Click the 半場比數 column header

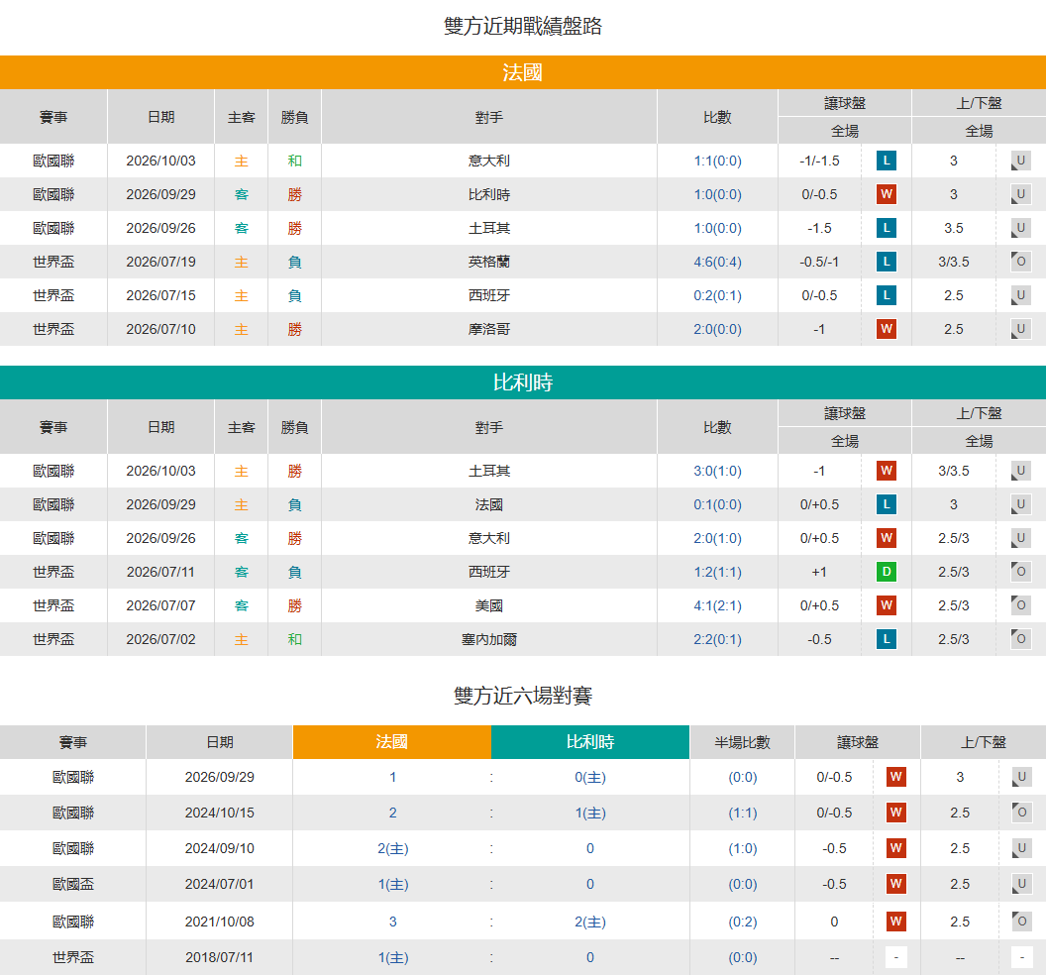pyautogui.click(x=743, y=742)
